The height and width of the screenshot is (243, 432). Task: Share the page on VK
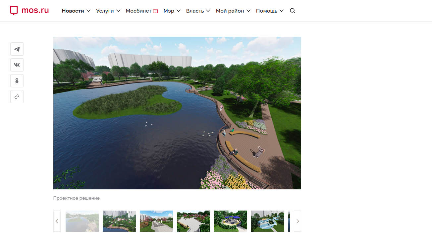tap(17, 65)
